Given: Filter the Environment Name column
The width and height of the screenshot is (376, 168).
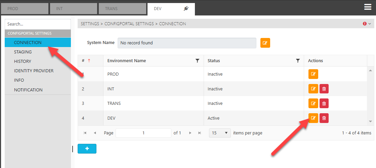Looking at the screenshot, I should coord(197,61).
